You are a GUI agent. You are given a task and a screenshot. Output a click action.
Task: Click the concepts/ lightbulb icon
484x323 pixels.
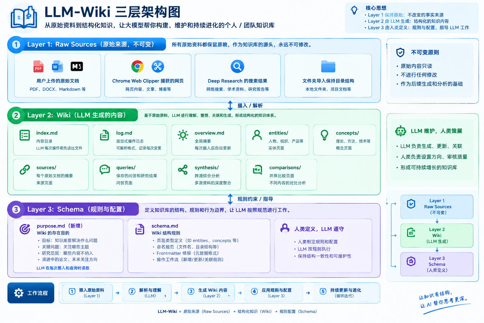pos(324,135)
